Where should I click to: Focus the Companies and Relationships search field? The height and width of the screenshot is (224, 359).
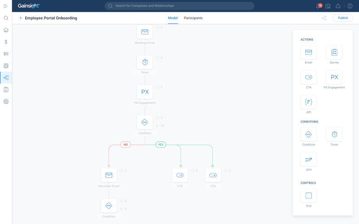click(179, 6)
